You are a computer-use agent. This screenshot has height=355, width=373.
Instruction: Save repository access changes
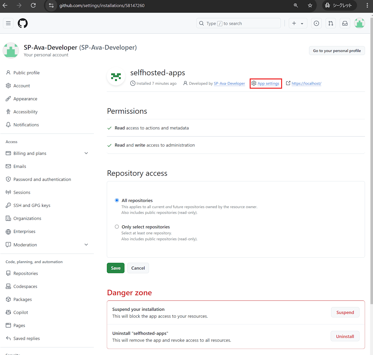tap(116, 268)
